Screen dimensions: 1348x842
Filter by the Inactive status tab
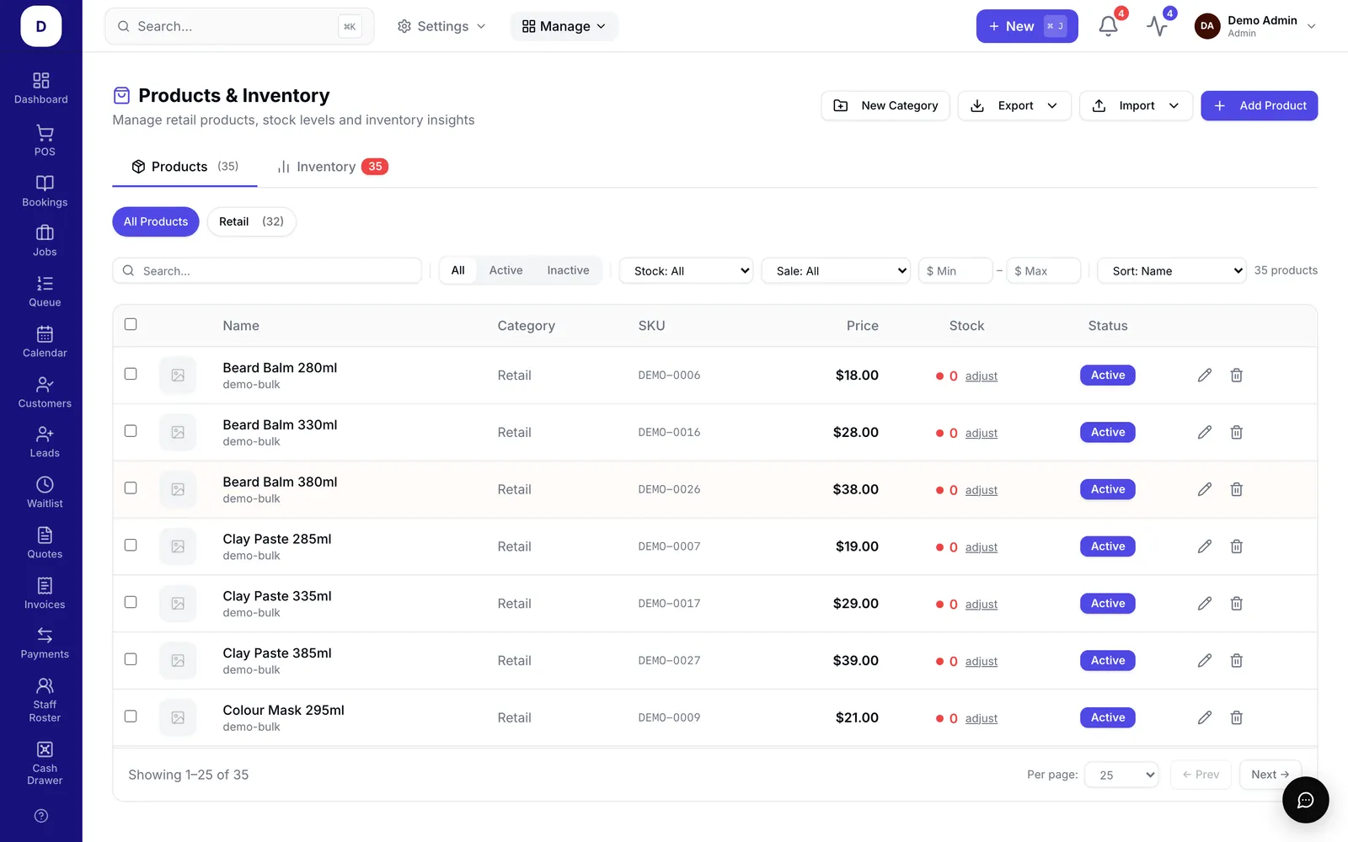[568, 270]
